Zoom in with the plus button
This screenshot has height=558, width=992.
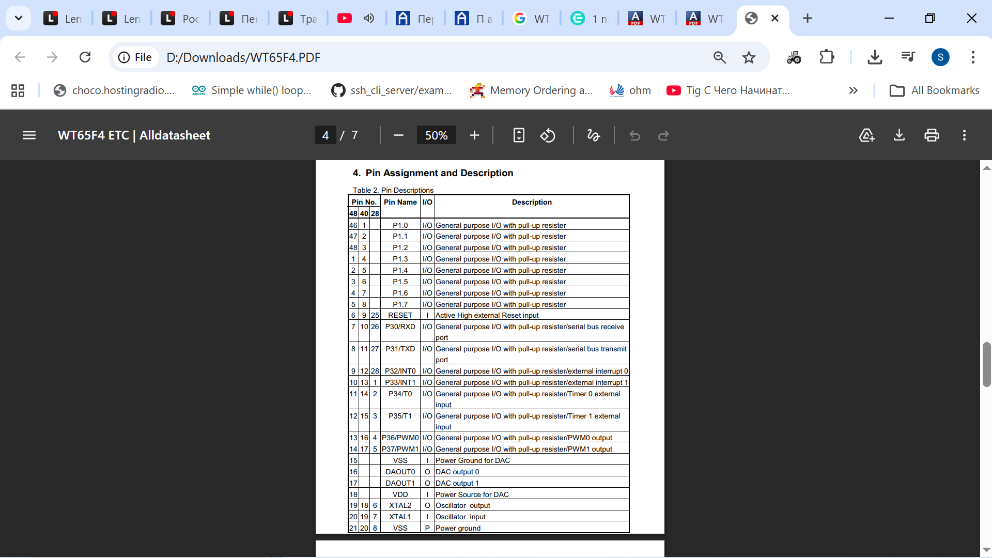(474, 135)
